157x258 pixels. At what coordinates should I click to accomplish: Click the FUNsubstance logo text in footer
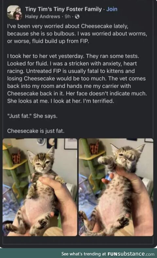click(x=126, y=254)
